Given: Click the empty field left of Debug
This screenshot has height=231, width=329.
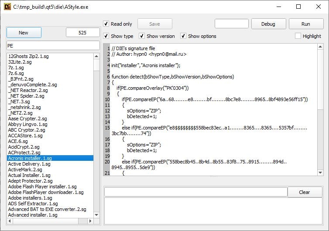Looking at the screenshot, I should (x=231, y=24).
